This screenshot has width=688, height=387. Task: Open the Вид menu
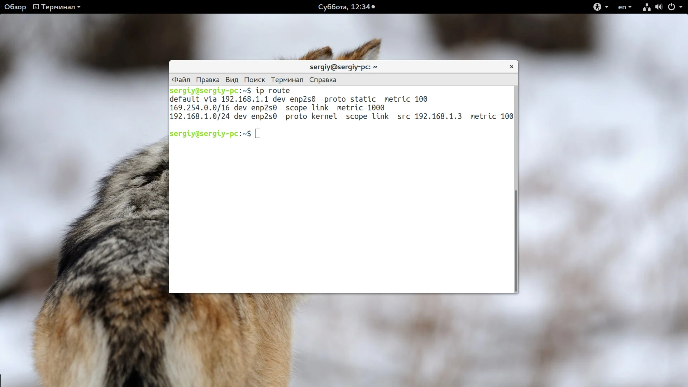(x=231, y=80)
